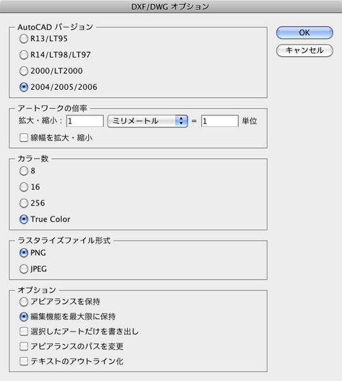The image size is (342, 381).
Task: Click the 単位 value input field
Action: pos(220,121)
